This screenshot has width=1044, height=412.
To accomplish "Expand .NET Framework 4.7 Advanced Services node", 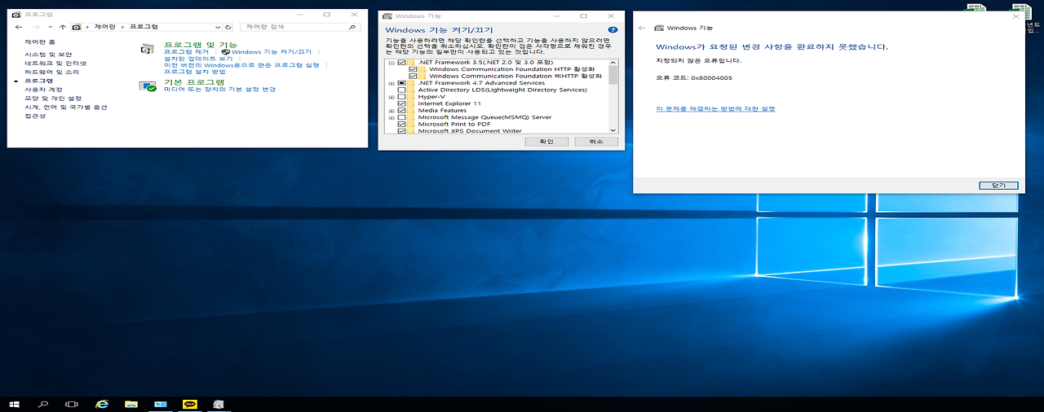I will tap(391, 83).
